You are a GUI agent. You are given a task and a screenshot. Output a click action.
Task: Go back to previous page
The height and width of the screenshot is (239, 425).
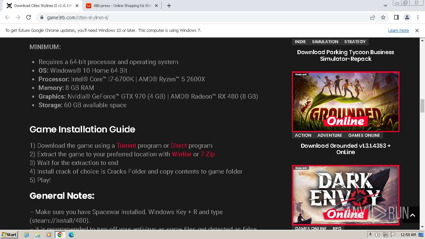[7, 17]
